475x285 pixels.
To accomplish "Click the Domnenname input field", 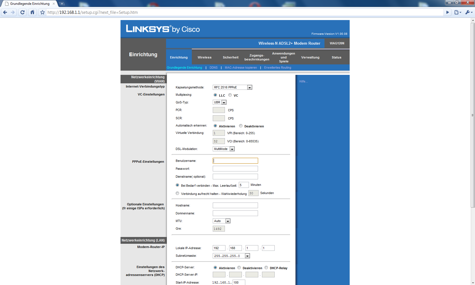I will click(x=235, y=213).
